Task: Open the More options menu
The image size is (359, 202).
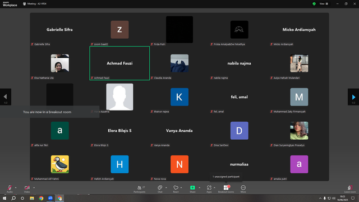Action: coord(243,189)
